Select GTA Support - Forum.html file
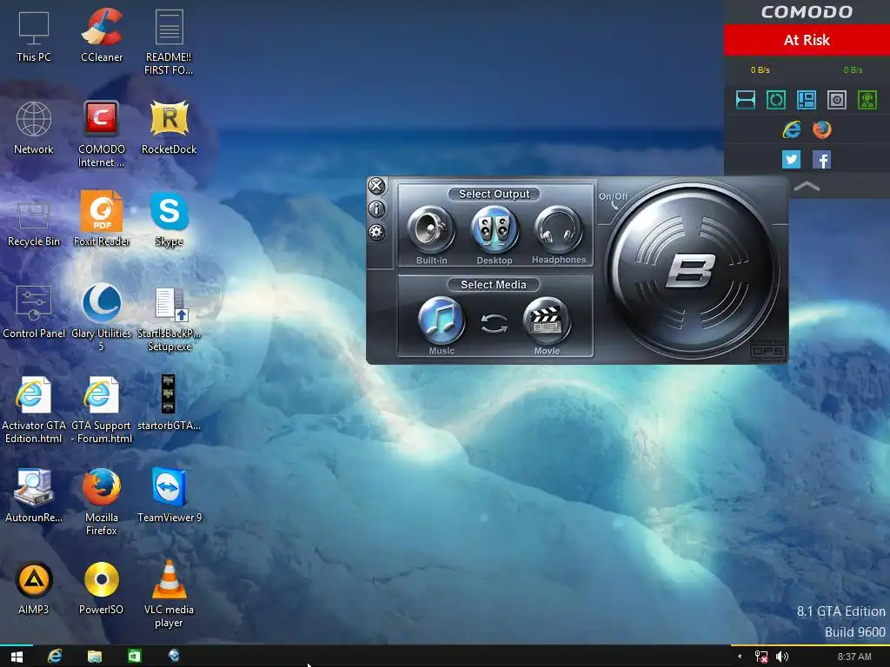Viewport: 890px width, 667px height. [x=102, y=410]
